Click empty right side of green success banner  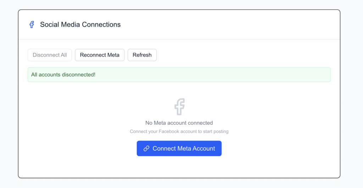click(x=266, y=75)
